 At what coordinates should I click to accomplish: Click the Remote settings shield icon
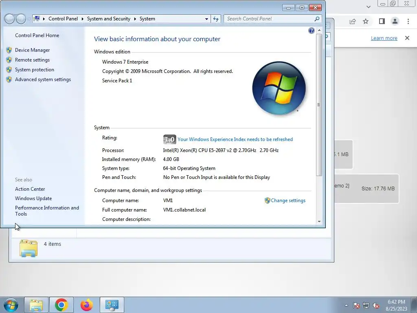point(9,60)
